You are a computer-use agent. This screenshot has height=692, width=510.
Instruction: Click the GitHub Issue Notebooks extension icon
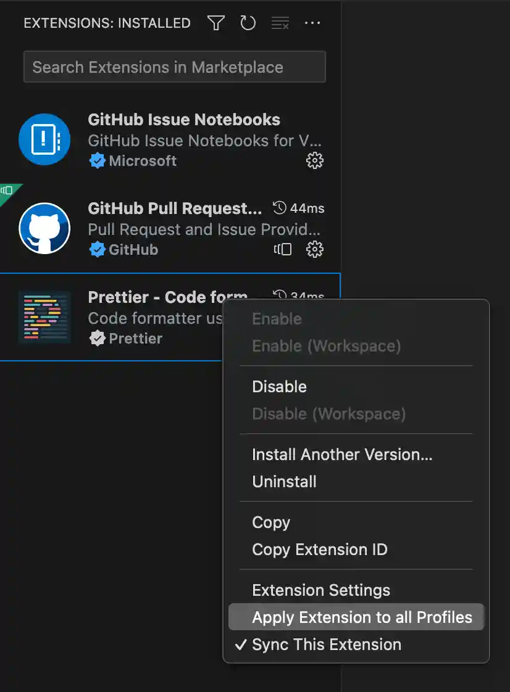click(44, 139)
